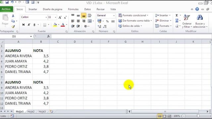
Task: Expand Buscar y seleccionar menu
Action: click(x=200, y=21)
